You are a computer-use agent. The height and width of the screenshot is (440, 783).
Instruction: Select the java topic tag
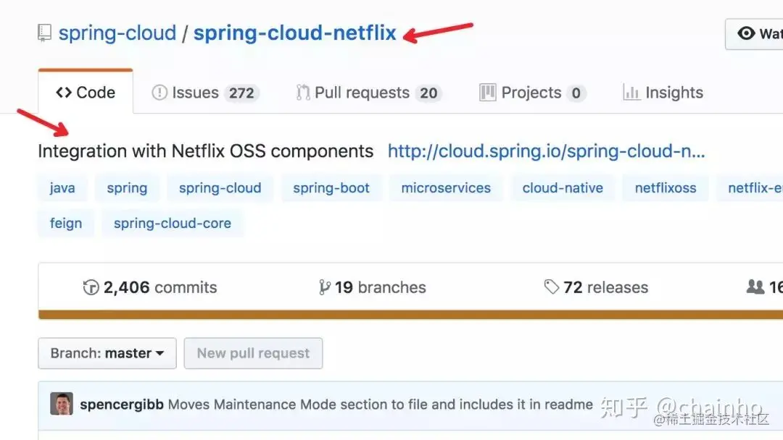coord(62,188)
